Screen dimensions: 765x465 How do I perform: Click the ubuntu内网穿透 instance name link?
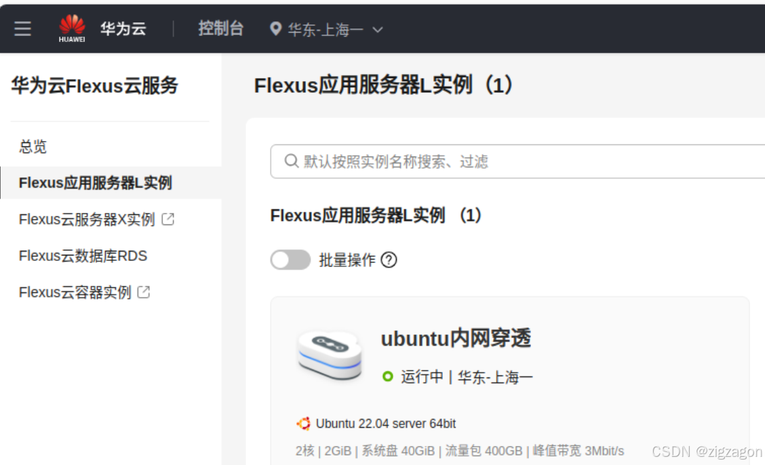pos(457,339)
